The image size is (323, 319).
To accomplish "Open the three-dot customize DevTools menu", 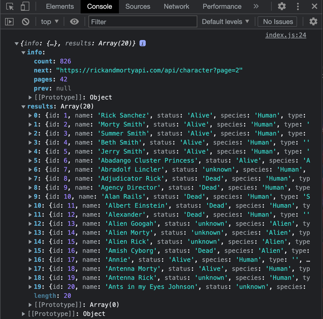I will click(298, 6).
